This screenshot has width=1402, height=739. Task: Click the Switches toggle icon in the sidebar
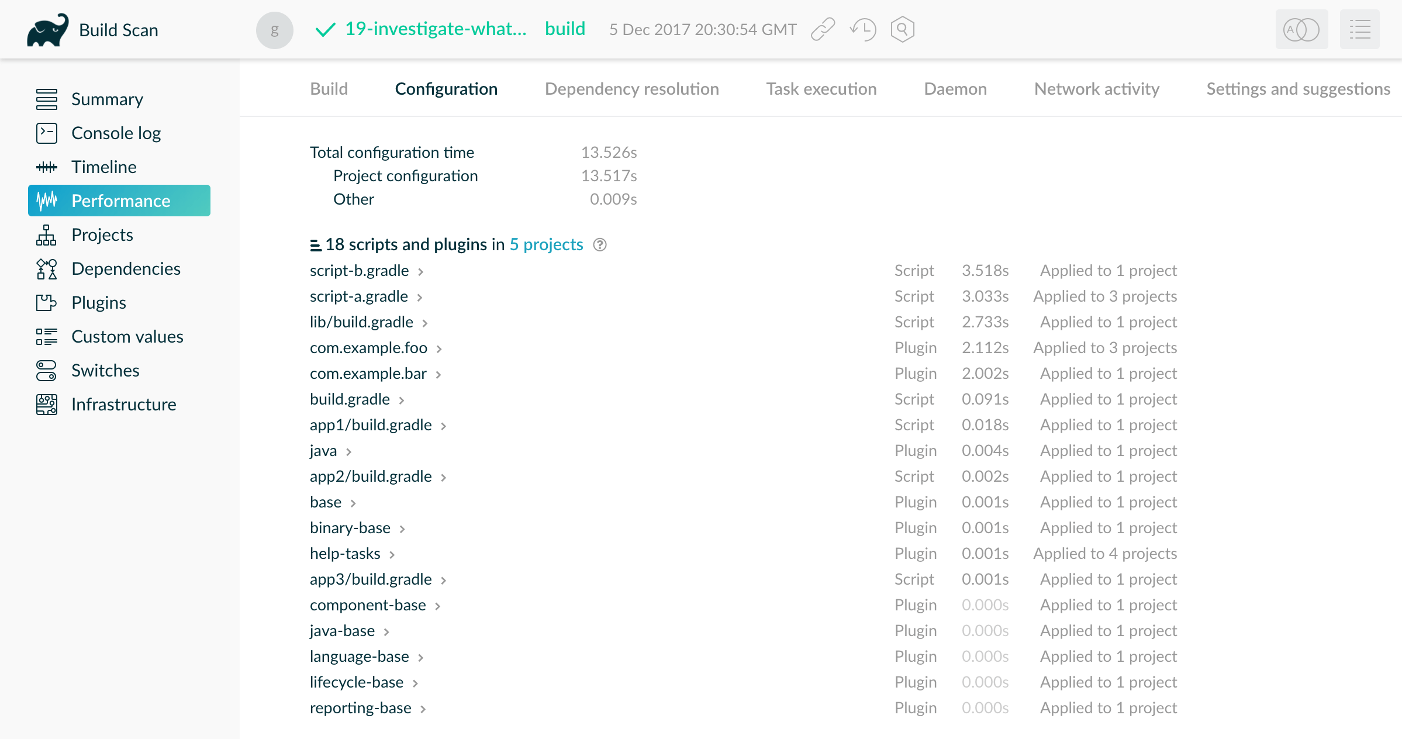(x=47, y=370)
